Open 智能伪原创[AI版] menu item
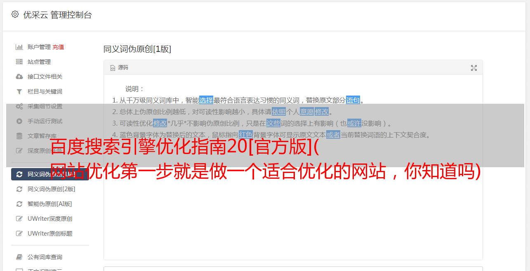530x271 pixels. [x=50, y=204]
